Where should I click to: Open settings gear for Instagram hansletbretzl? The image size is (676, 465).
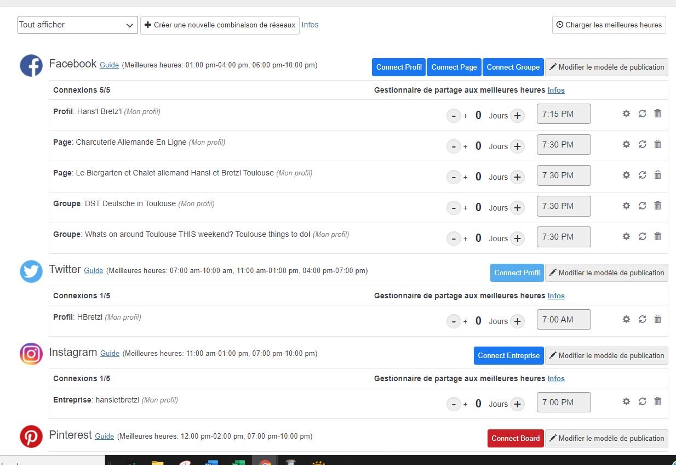(626, 401)
